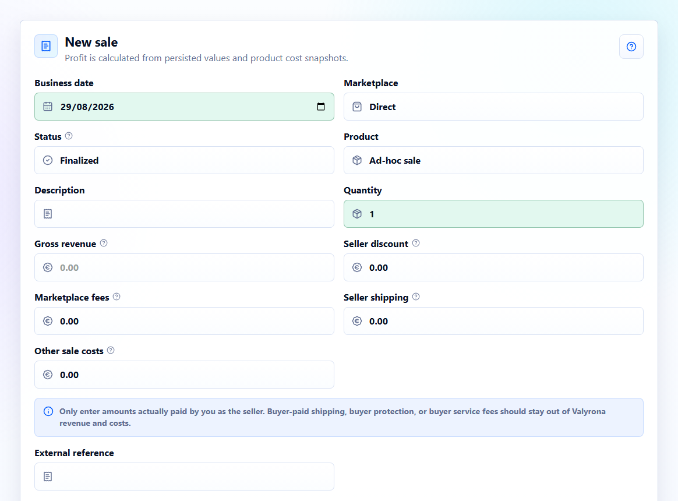Click the euro icon in Seller shipping
678x501 pixels.
pos(356,321)
